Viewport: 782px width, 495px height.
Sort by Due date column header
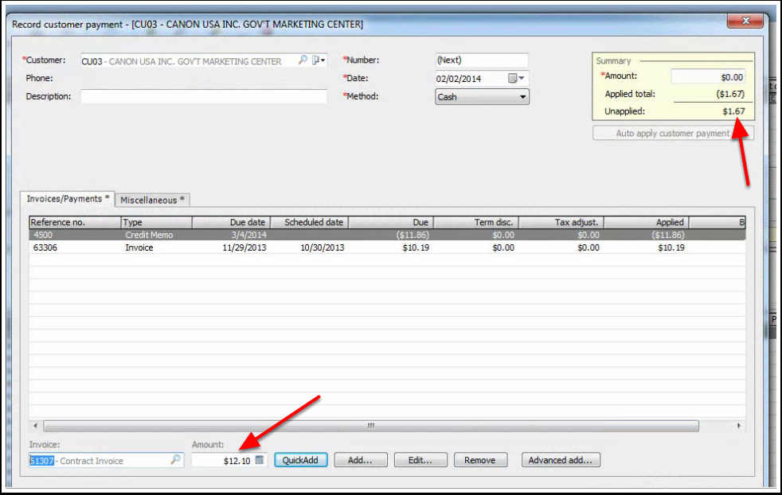click(232, 222)
